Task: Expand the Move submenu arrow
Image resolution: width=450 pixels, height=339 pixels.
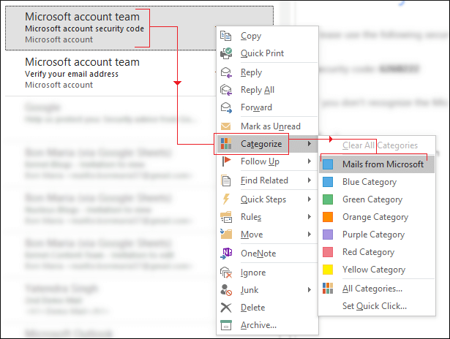Action: [310, 235]
